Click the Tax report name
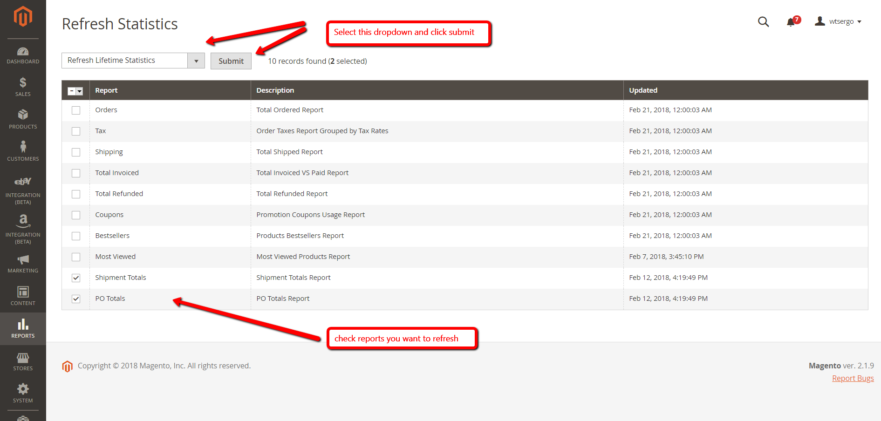The width and height of the screenshot is (881, 421). 101,131
